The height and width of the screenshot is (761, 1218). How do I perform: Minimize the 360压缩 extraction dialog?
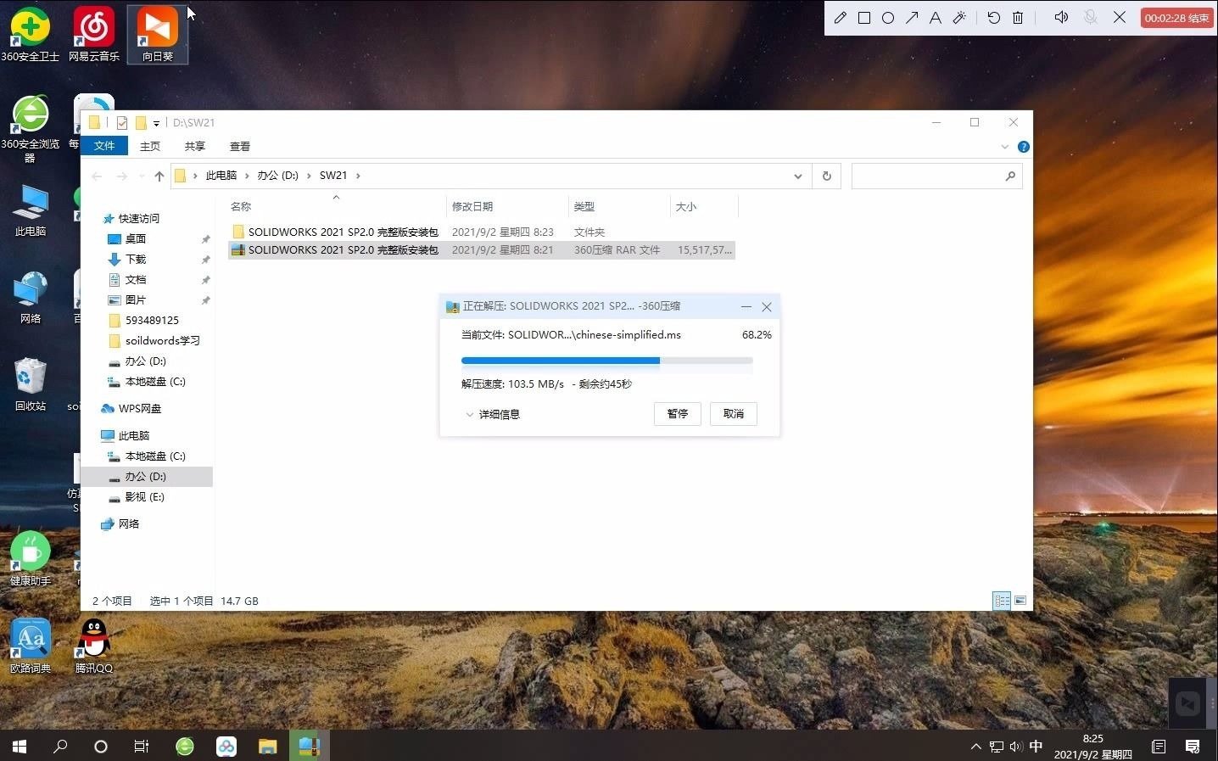746,306
